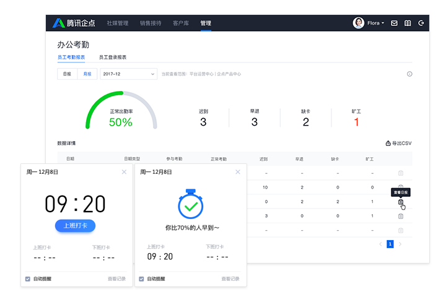Click the logout icon in header
Viewport: 446px width, 297px height.
[x=421, y=23]
